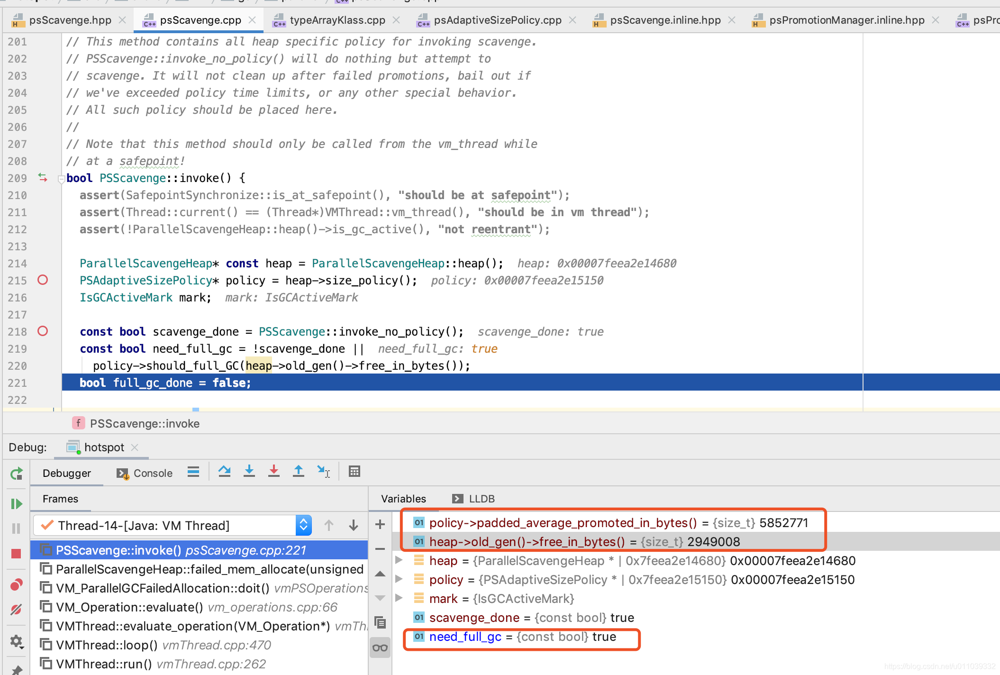Click the Force Step Into icon

(x=274, y=472)
